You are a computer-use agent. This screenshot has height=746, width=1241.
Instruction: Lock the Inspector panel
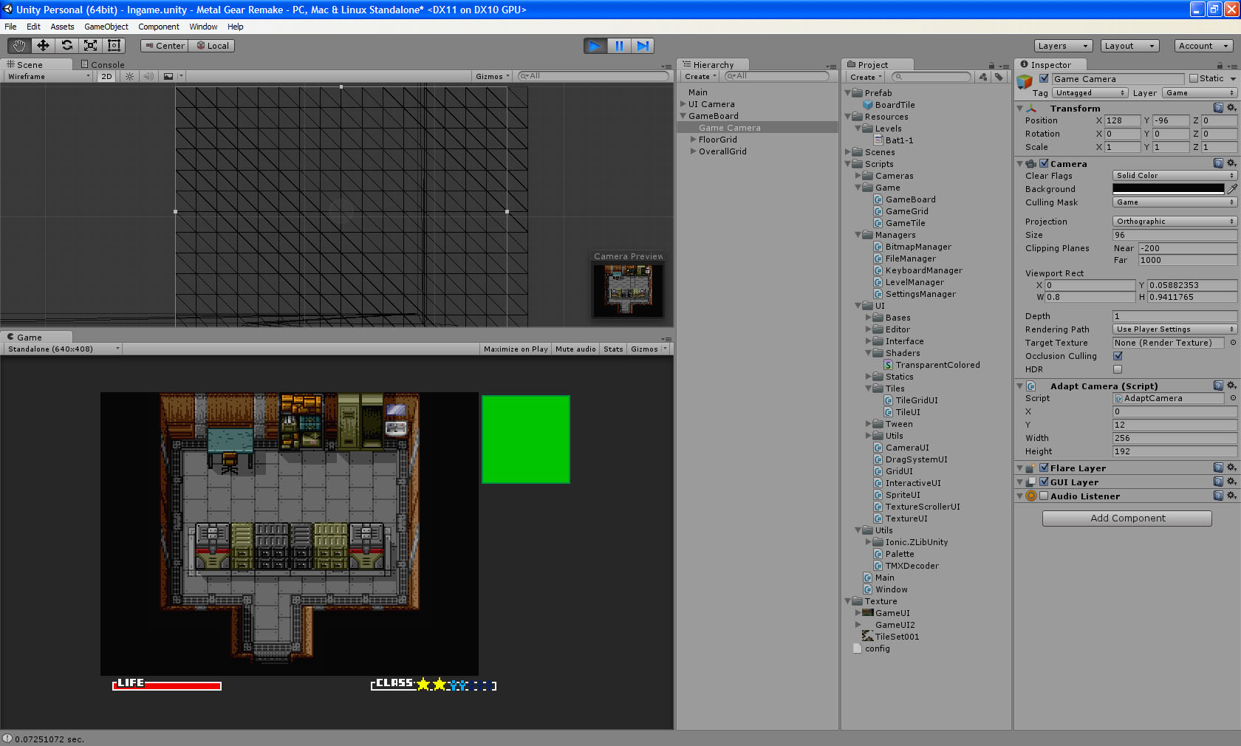click(x=1219, y=66)
